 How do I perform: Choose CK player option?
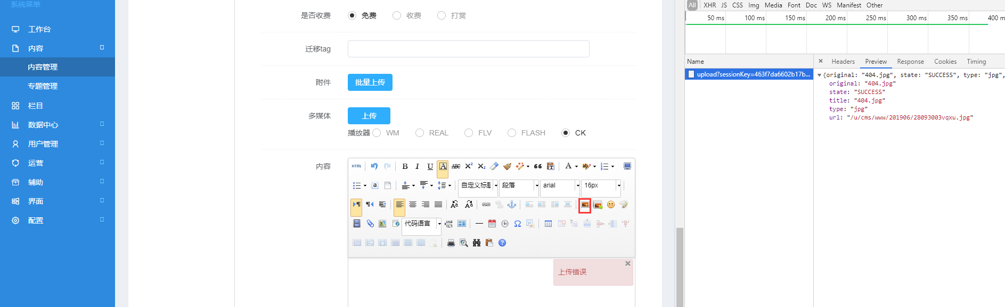[x=566, y=133]
